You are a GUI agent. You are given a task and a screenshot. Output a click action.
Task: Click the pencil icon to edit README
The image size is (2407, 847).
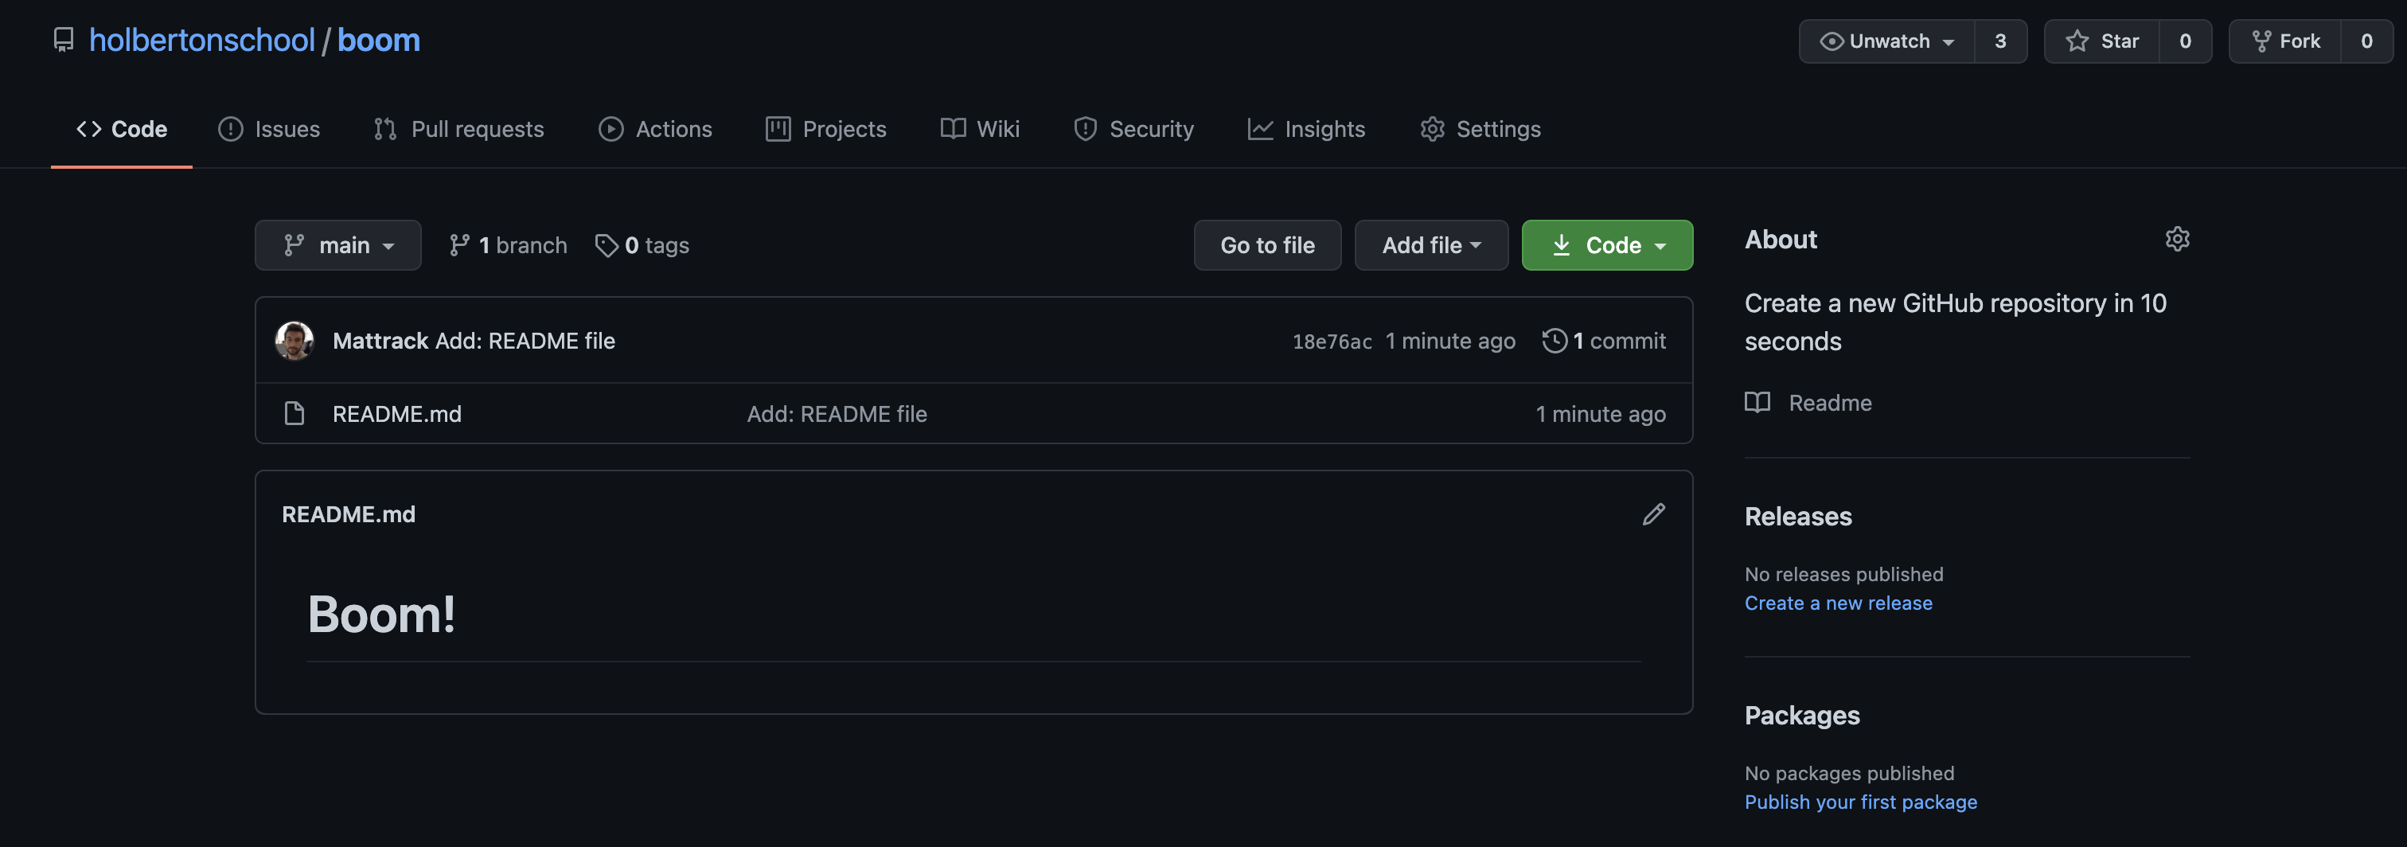point(1653,514)
